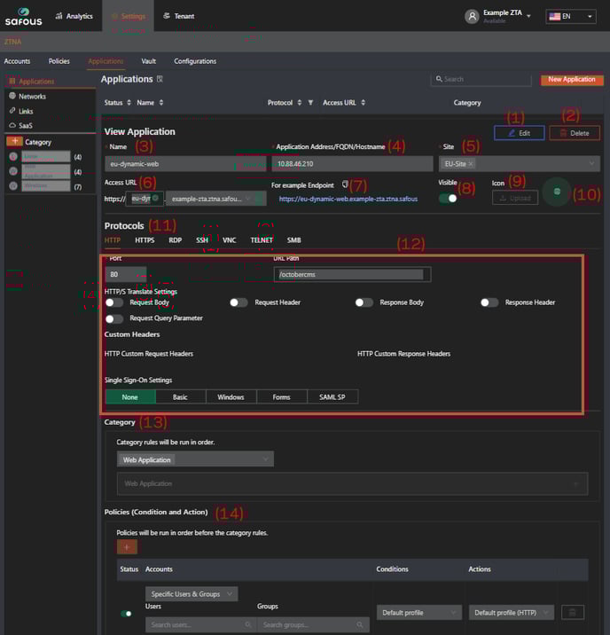The width and height of the screenshot is (610, 635).
Task: Add a new category in sidebar
Action: (14, 142)
